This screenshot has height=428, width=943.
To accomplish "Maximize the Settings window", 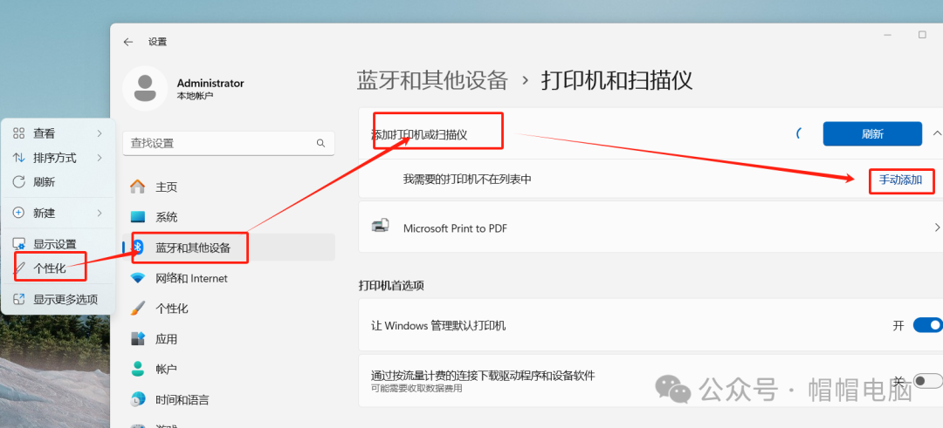I will point(922,35).
